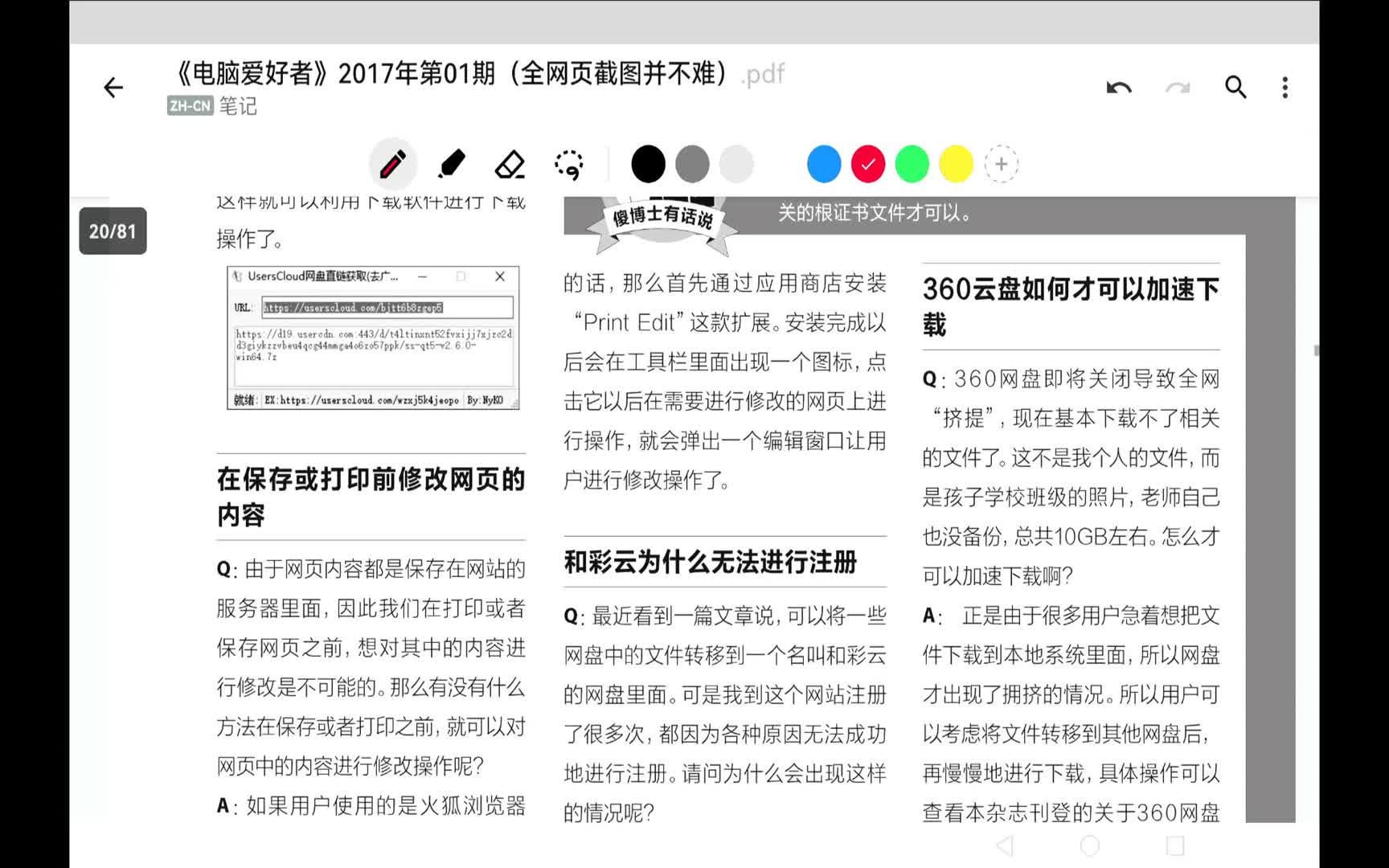Add a custom color with the plus circle
The height and width of the screenshot is (868, 1389).
1002,163
